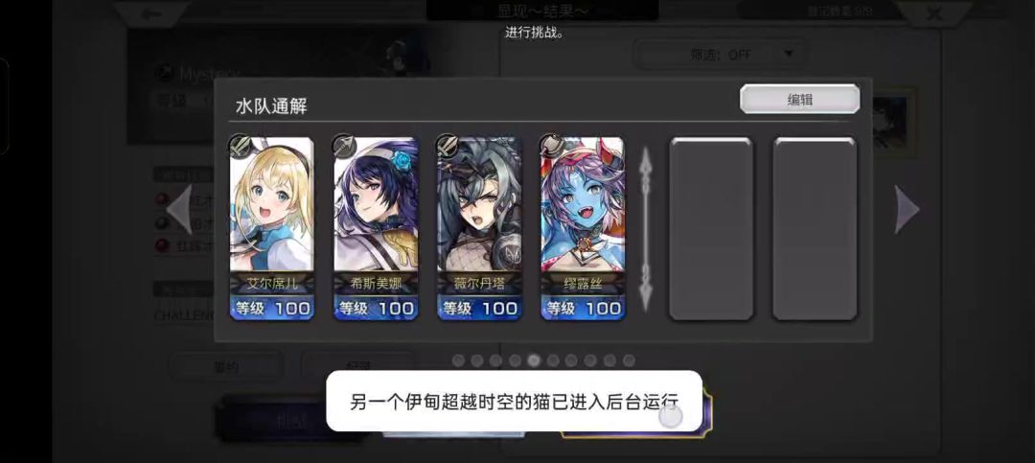Select the first empty reserve slot

click(711, 228)
